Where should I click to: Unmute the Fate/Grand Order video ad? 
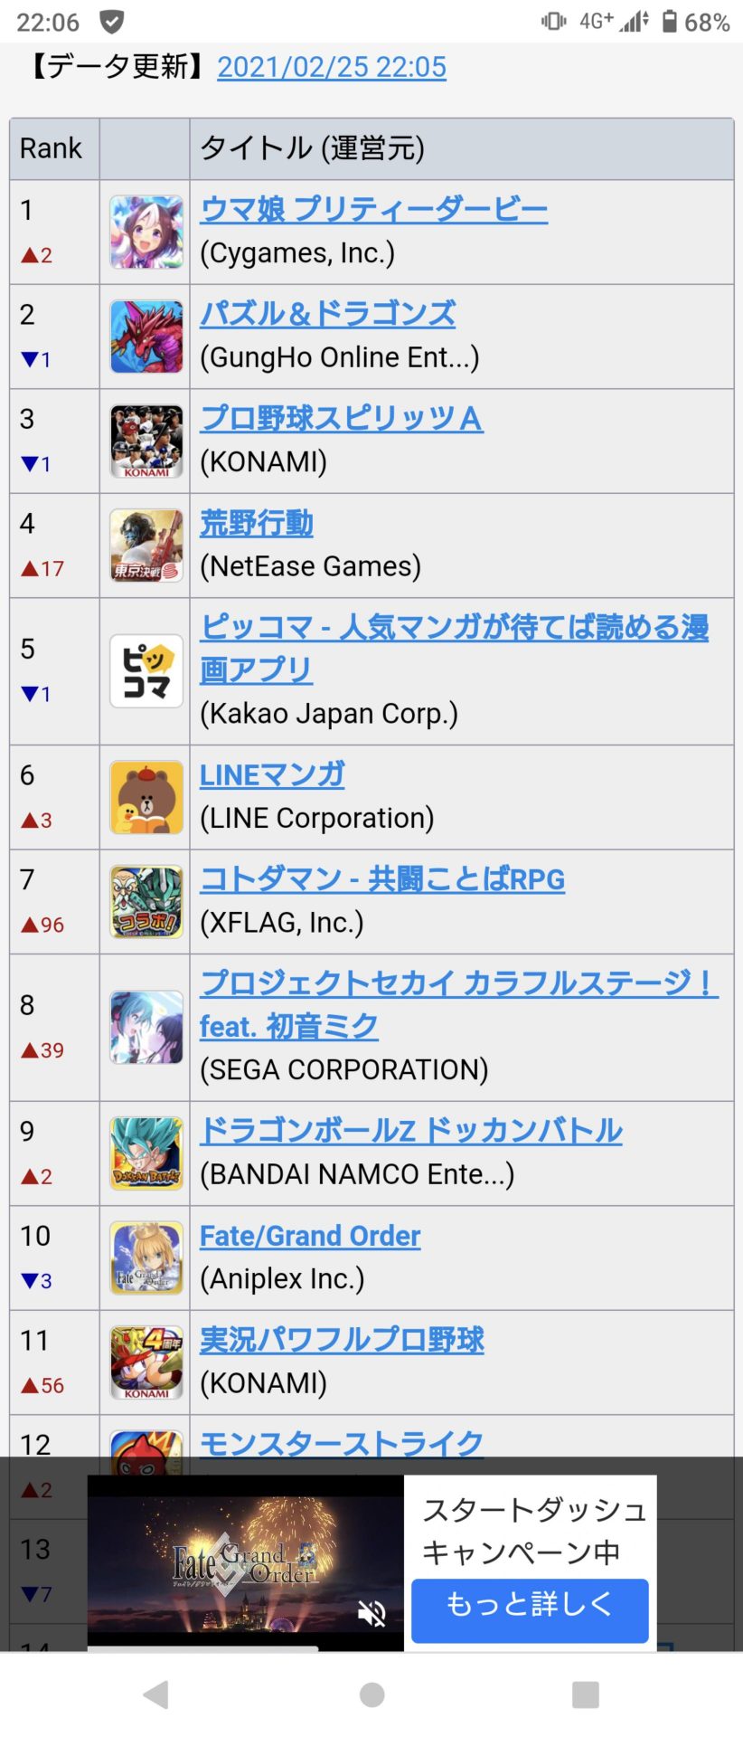tap(371, 1613)
